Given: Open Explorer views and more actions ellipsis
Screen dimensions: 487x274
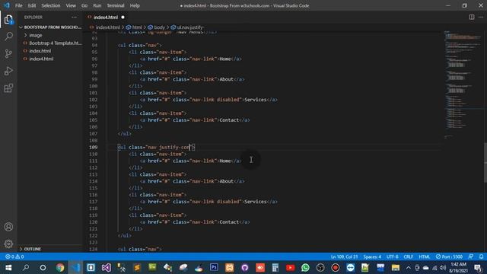Looking at the screenshot, I should coord(74,17).
